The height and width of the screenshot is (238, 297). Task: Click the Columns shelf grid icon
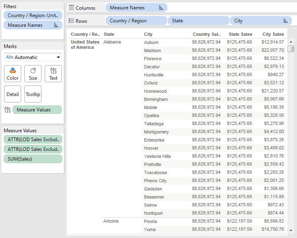(x=72, y=8)
